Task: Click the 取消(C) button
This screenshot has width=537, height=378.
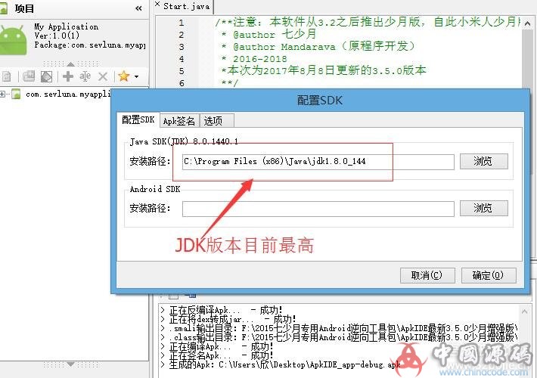Action: (427, 275)
